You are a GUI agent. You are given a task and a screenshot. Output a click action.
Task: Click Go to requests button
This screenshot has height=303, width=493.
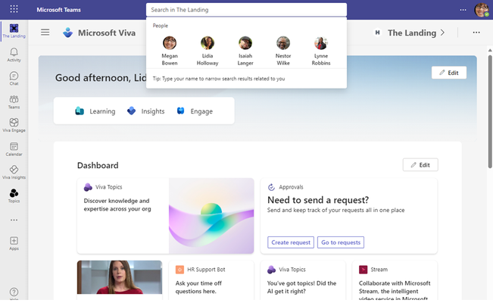tap(341, 242)
